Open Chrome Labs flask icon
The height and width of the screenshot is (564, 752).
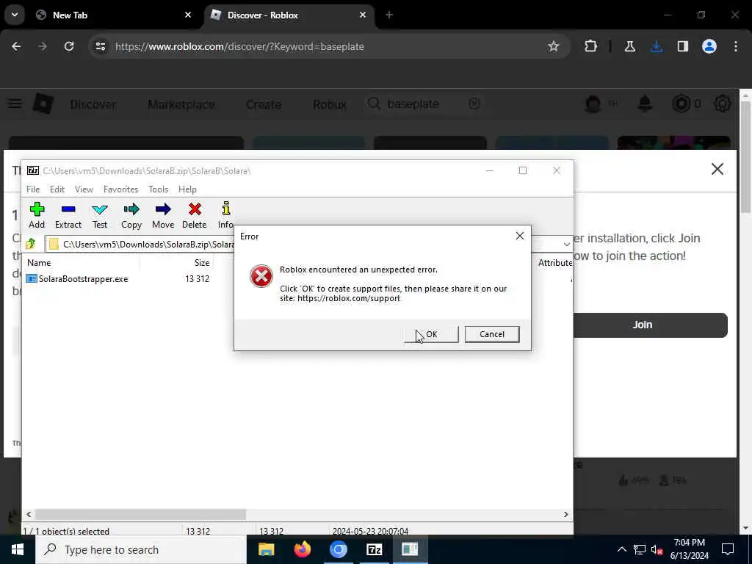click(x=629, y=46)
